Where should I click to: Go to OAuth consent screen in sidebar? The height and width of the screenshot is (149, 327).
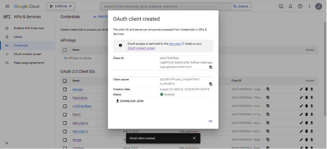(x=27, y=54)
